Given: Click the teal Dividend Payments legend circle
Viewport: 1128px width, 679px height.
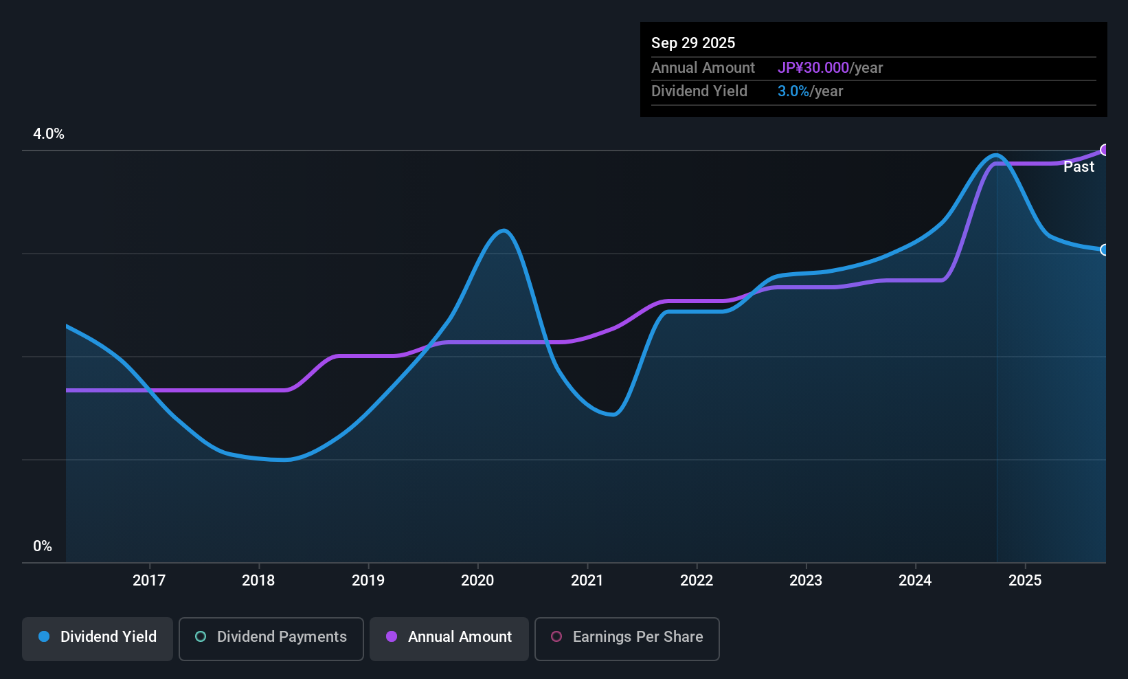Looking at the screenshot, I should 201,636.
